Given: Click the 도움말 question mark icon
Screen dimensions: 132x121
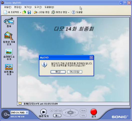Looking at the screenshot, I should point(73,12).
